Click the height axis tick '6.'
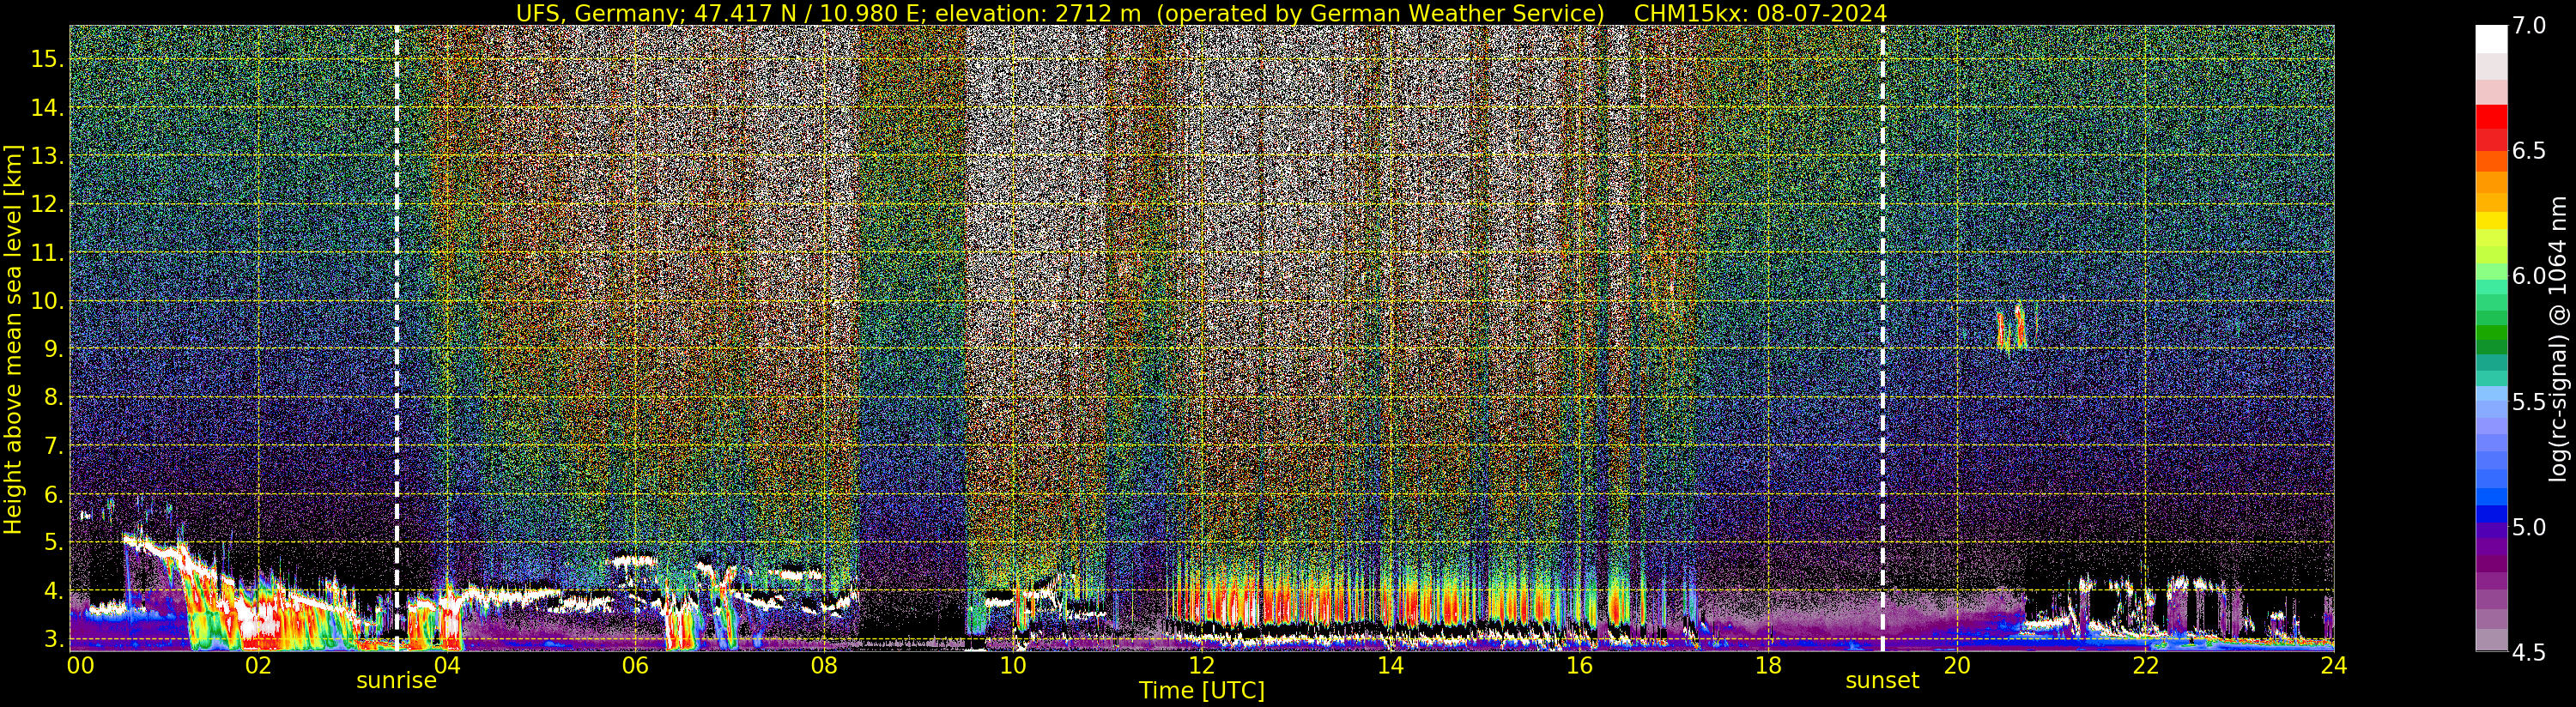 53,494
